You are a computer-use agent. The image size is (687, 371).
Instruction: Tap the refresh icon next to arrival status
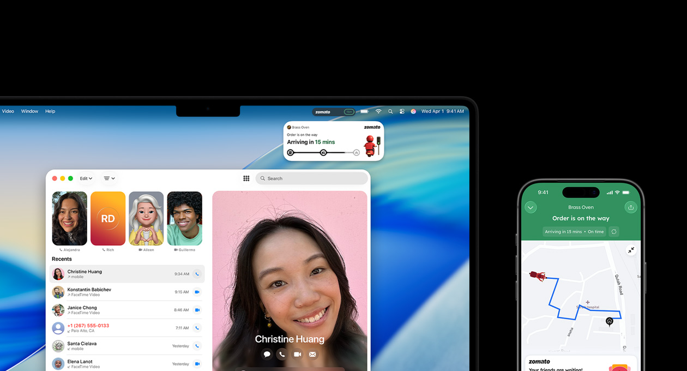613,231
